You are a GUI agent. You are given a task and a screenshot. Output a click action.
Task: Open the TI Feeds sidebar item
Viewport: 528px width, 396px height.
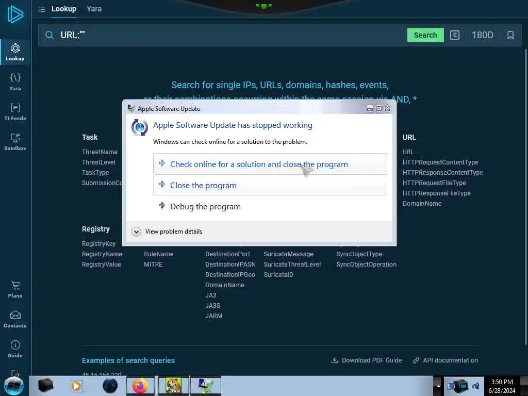tap(15, 112)
